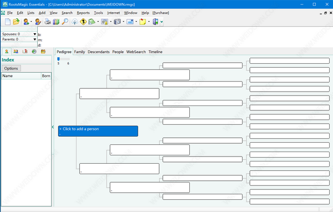Expand the blue window icon dropdown arrow

coord(136,22)
